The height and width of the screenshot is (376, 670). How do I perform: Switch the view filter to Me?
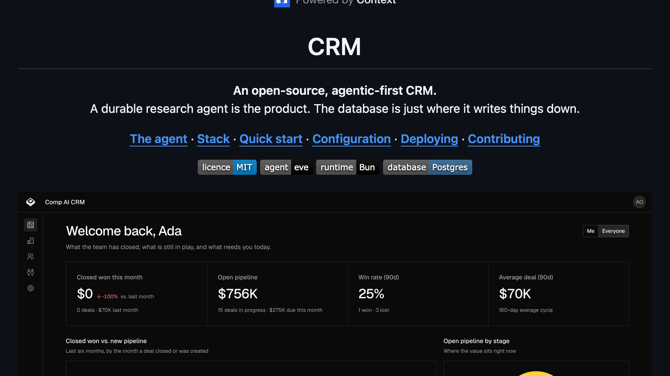591,231
